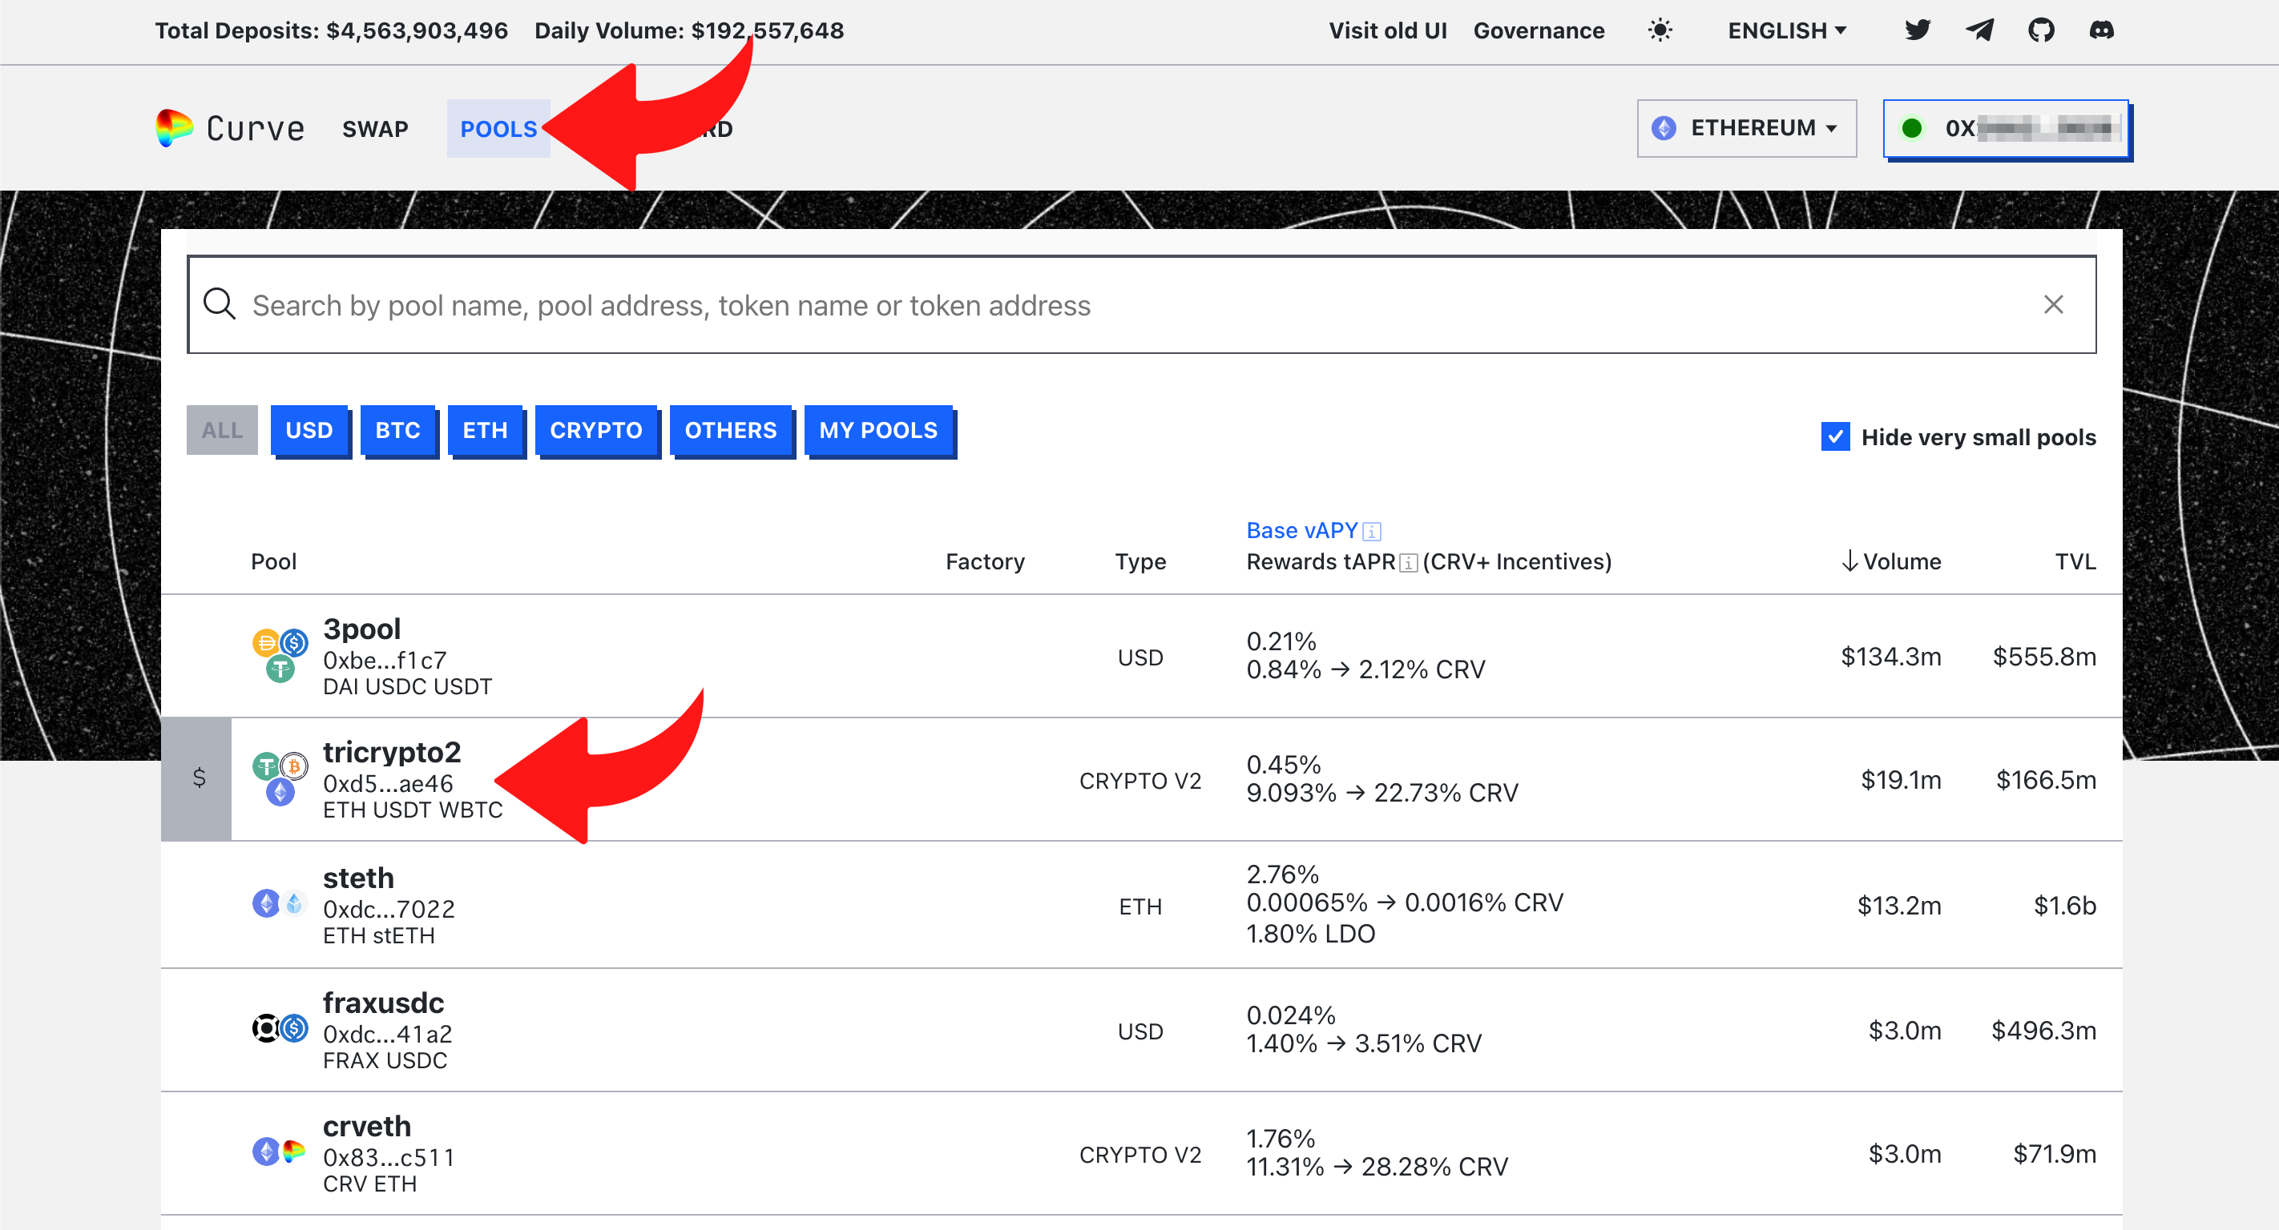This screenshot has width=2279, height=1230.
Task: Click the Curve rainbow logo
Action: pyautogui.click(x=174, y=128)
